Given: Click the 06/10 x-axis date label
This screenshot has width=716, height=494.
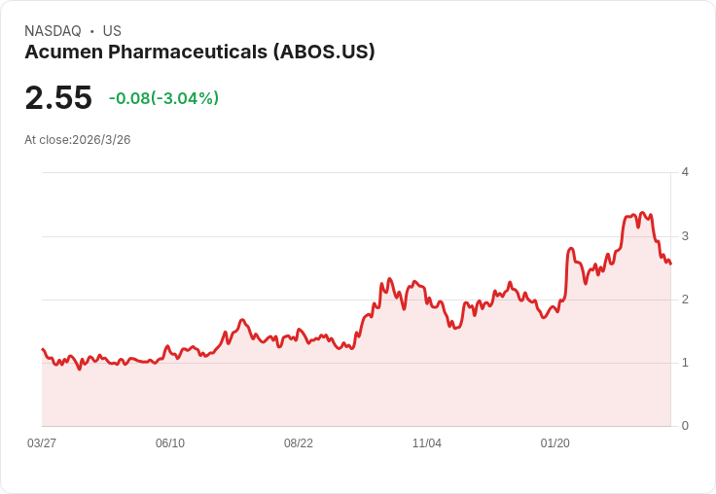Looking at the screenshot, I should [170, 443].
